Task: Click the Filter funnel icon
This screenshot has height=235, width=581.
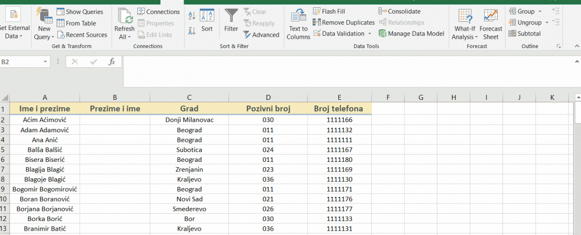Action: click(x=231, y=16)
